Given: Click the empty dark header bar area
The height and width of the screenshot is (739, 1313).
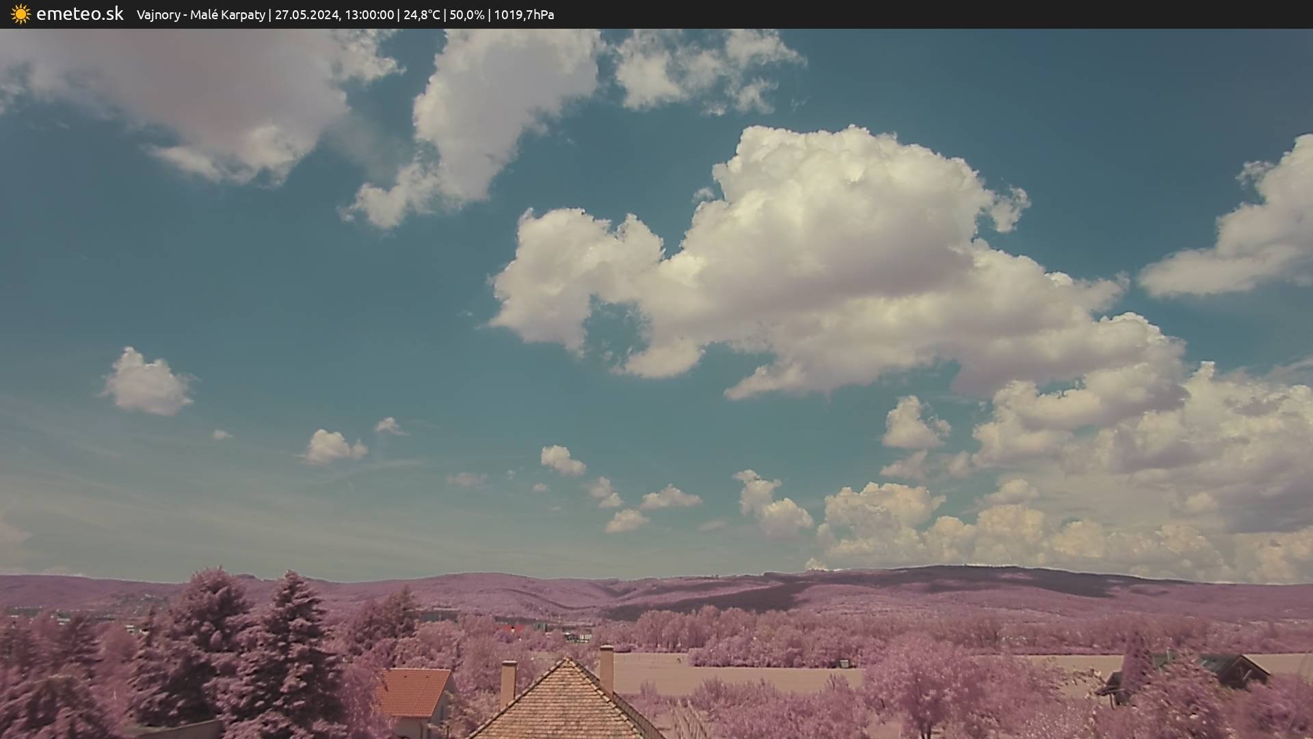Looking at the screenshot, I should 957,14.
